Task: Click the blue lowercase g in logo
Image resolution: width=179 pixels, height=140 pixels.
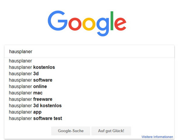Action: 103,27
